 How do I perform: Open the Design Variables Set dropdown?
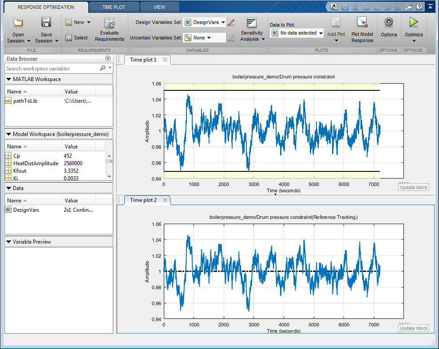[x=204, y=22]
